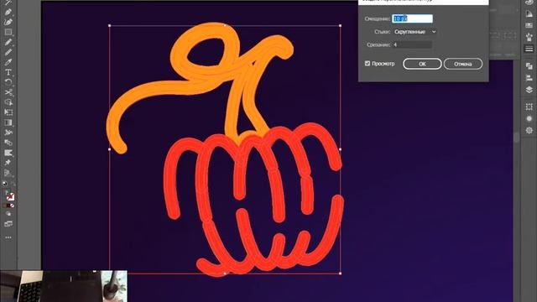Open the Swatches panel icon
This screenshot has height=302, width=537.
[x=529, y=25]
